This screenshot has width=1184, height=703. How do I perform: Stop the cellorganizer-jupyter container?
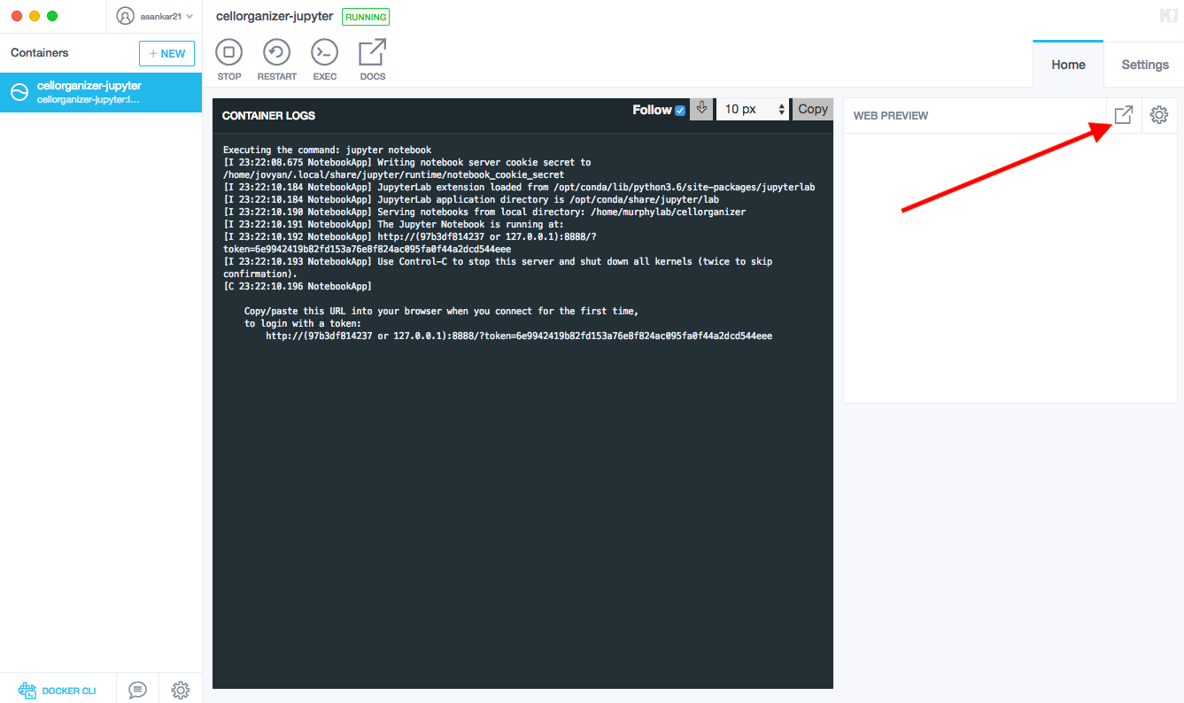228,53
